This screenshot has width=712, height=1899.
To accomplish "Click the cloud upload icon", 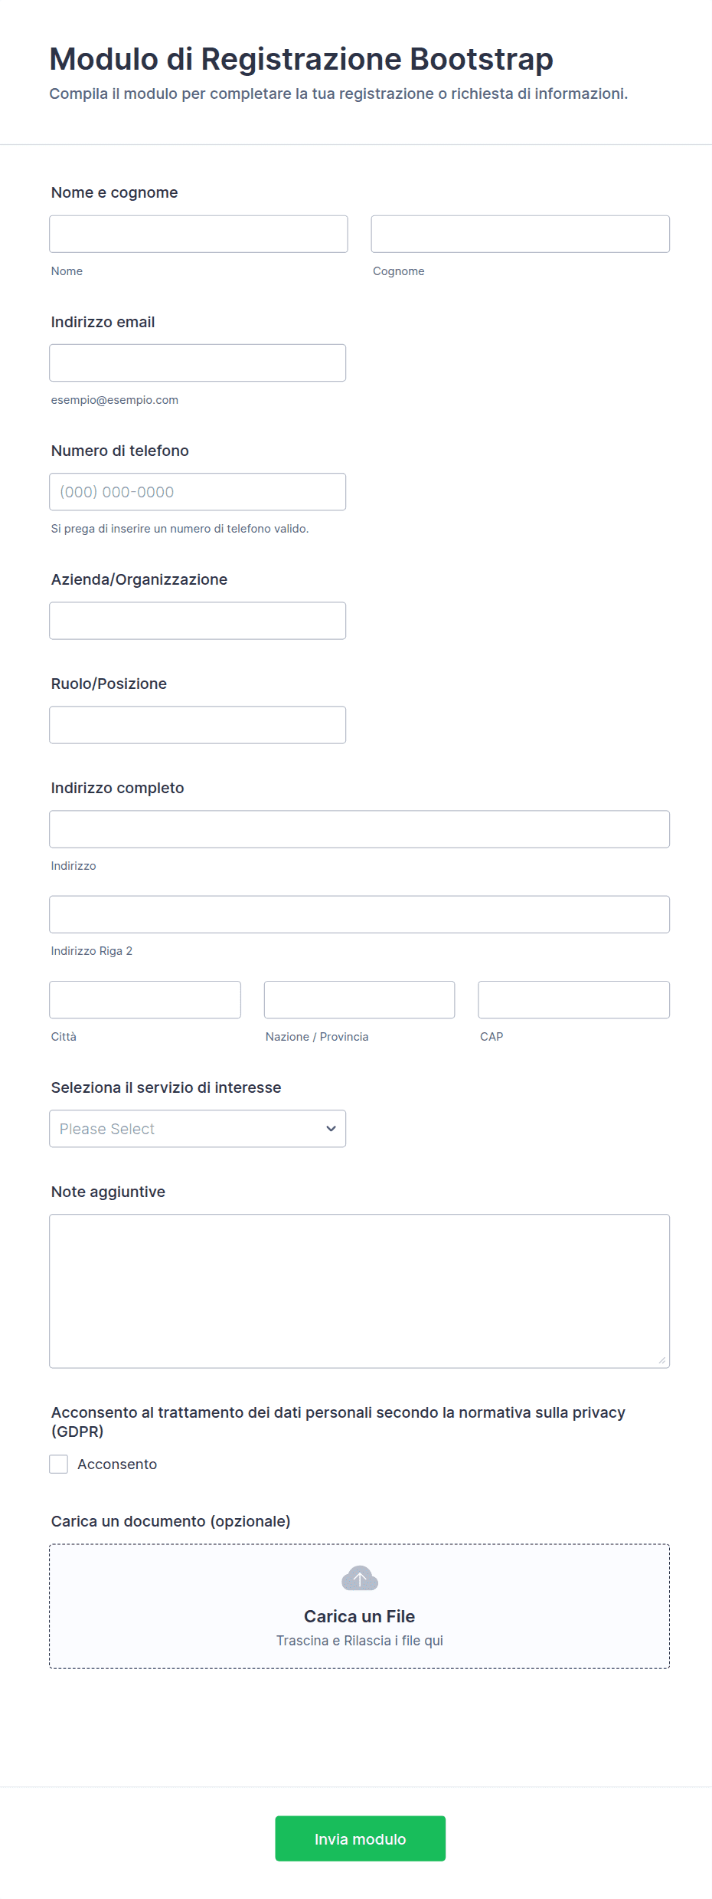I will click(359, 1579).
